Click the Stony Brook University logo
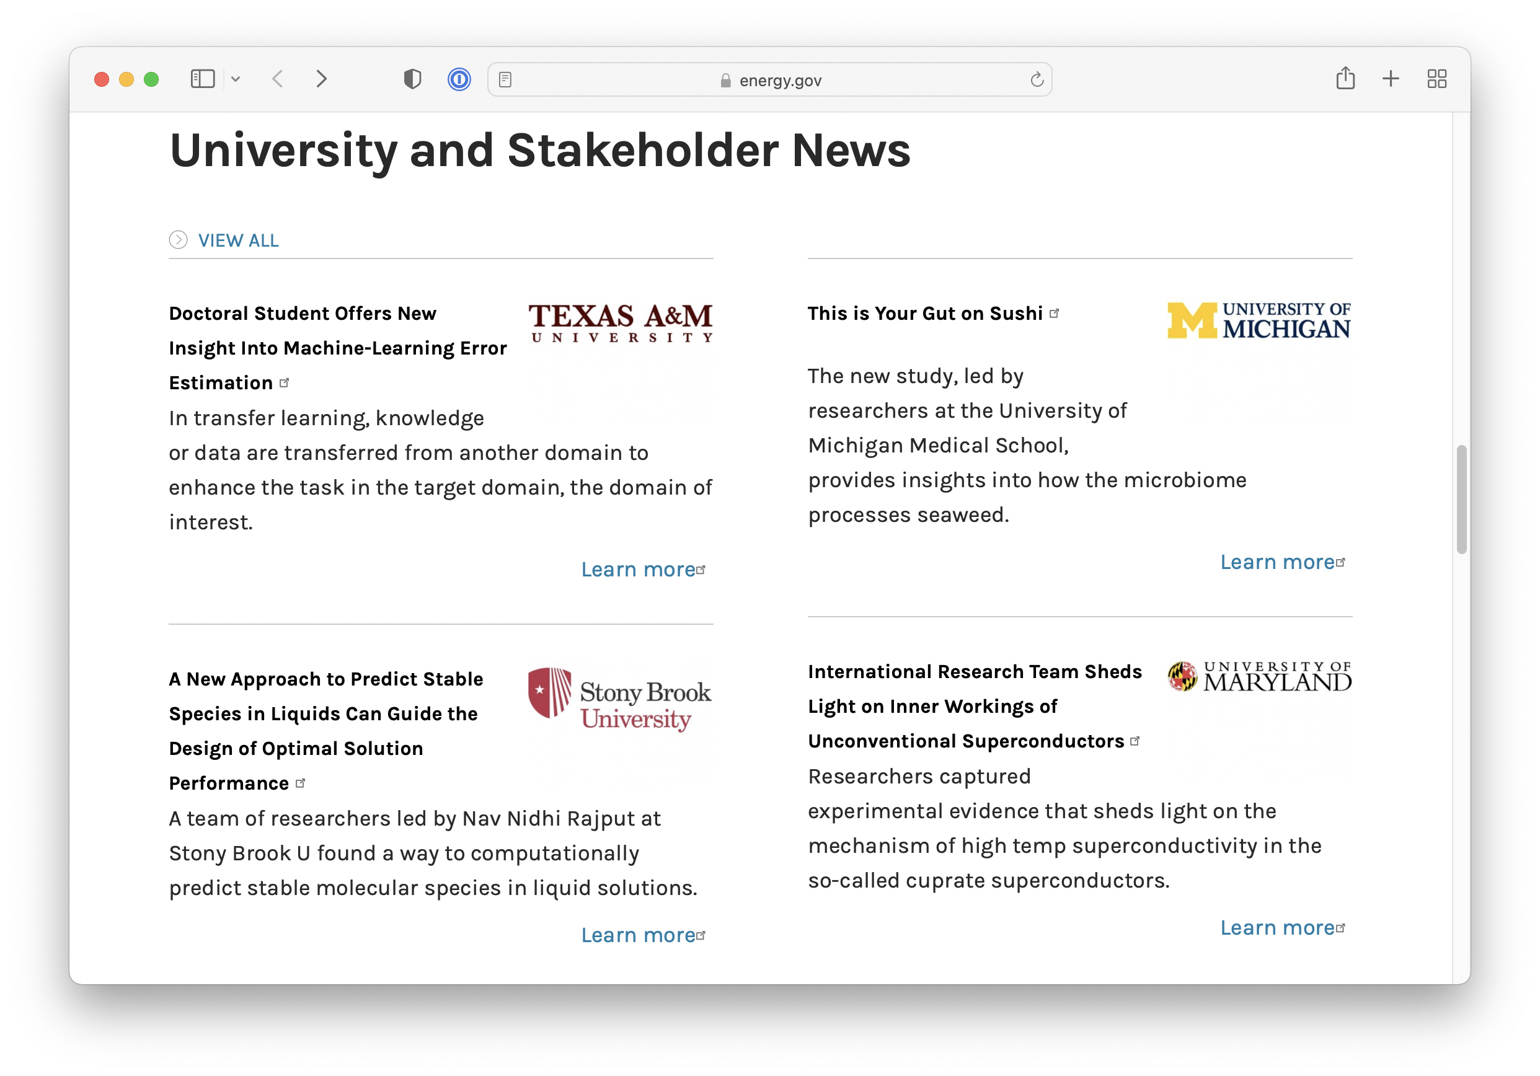Image resolution: width=1540 pixels, height=1076 pixels. (x=619, y=699)
